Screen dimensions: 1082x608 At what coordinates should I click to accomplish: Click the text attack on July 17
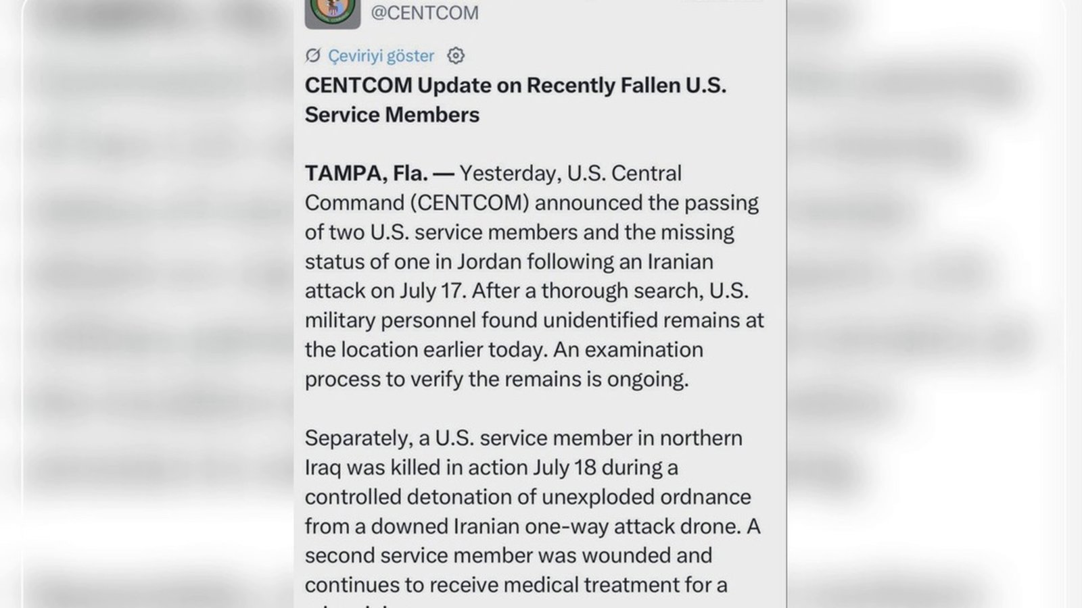point(385,290)
